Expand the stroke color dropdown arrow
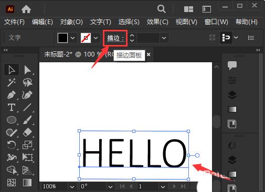Screen dimensions: 265x192 [x=96, y=38]
